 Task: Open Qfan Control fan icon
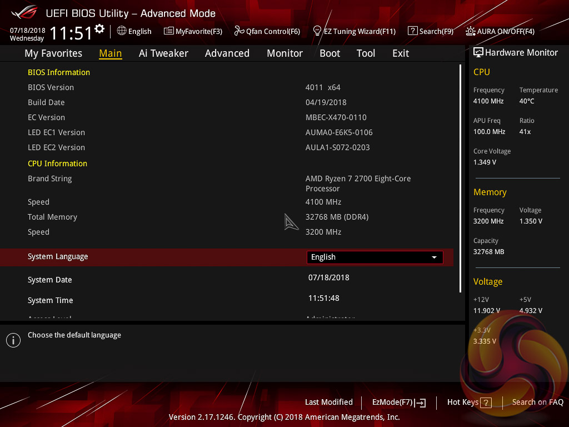[239, 31]
